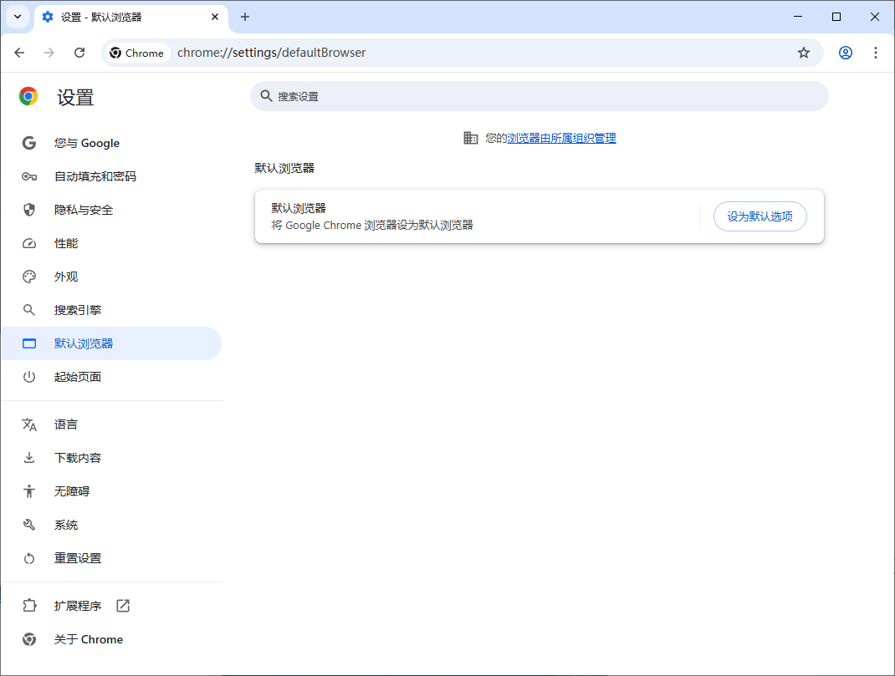Click the Google G icon
The width and height of the screenshot is (895, 676).
click(29, 143)
